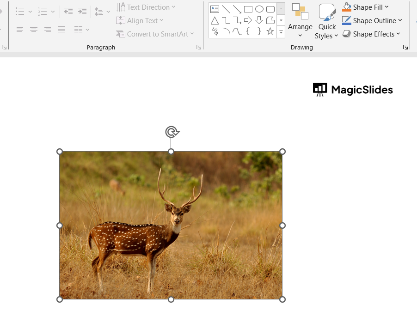Pick the five-point star shape
Image resolution: width=417 pixels, height=323 pixels.
point(270,31)
